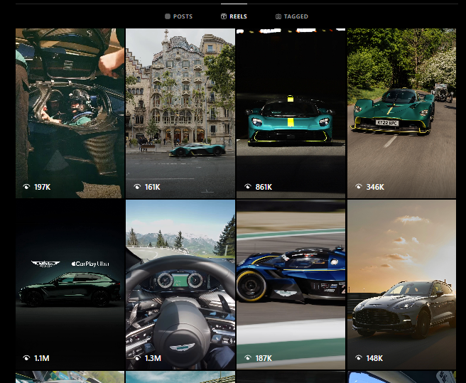Screen dimensions: 466x383
Task: Click the CarPlay Ultra text overlay
Action: point(90,264)
